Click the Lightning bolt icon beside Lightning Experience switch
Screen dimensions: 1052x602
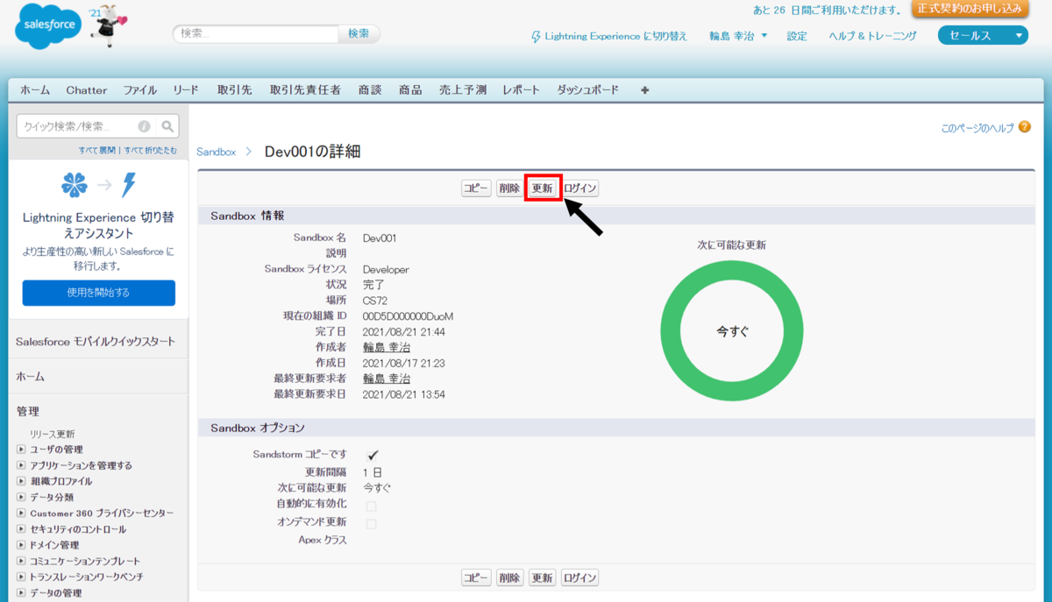[536, 37]
